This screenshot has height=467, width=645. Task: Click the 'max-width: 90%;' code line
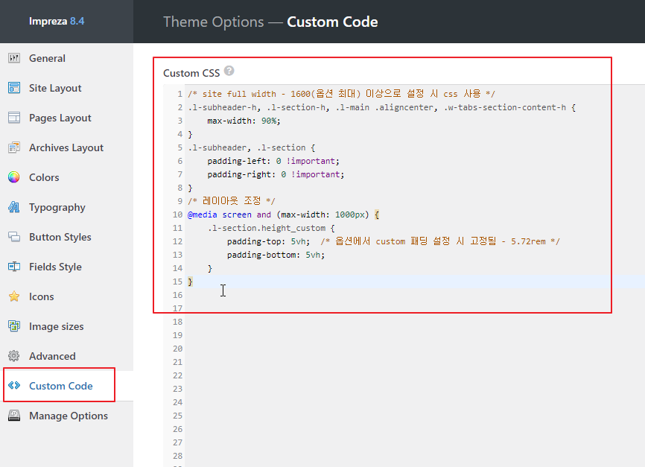tap(244, 121)
